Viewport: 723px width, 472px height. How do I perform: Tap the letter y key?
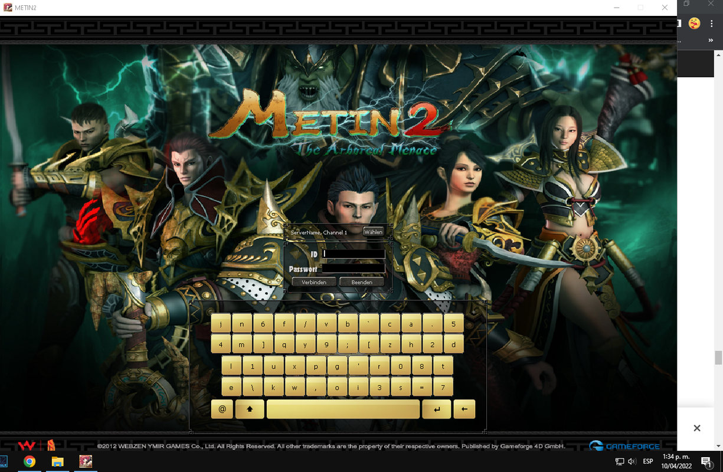(x=305, y=345)
